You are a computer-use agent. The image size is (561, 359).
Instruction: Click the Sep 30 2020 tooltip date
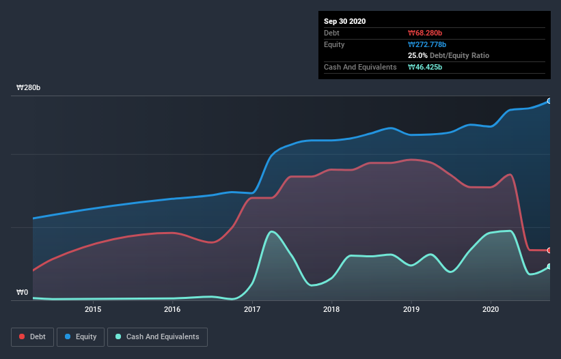344,21
